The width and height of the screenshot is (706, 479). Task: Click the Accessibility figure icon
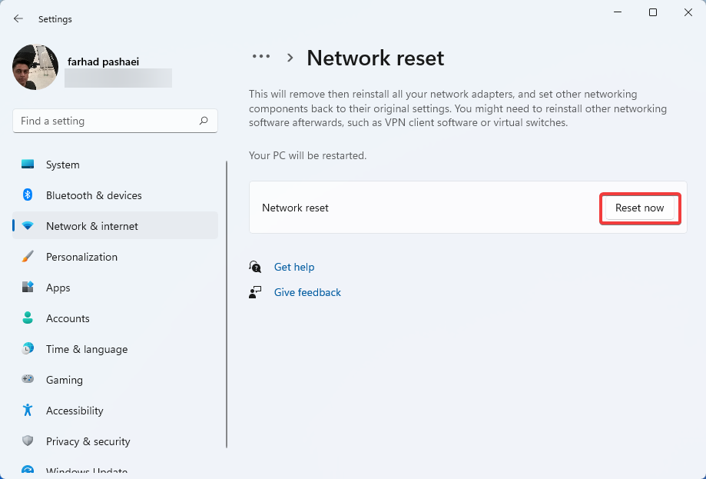(28, 411)
